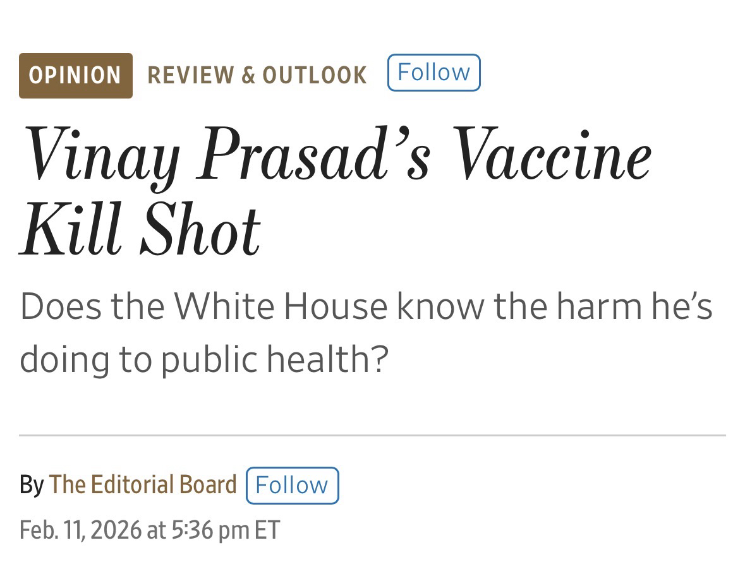Click the brown OPINION section badge
Viewport: 745px width, 569px height.
(x=76, y=76)
